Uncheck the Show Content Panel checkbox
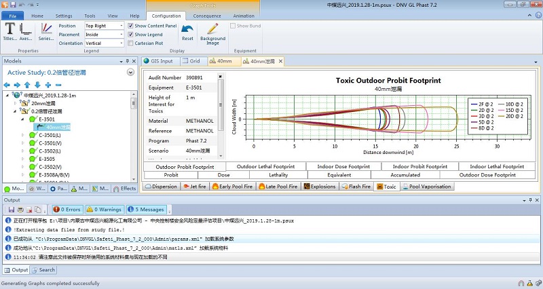The height and width of the screenshot is (289, 543). 131,26
